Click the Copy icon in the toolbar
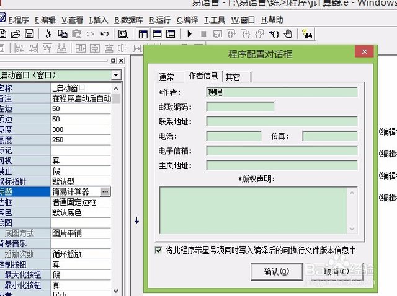This screenshot has height=296, width=397. (x=62, y=33)
